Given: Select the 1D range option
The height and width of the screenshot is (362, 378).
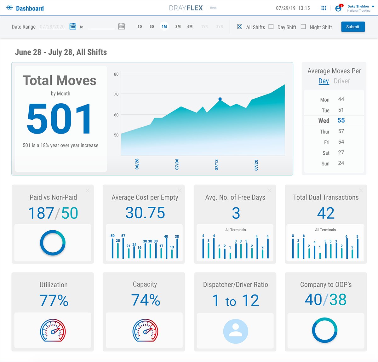Looking at the screenshot, I should click(x=140, y=27).
